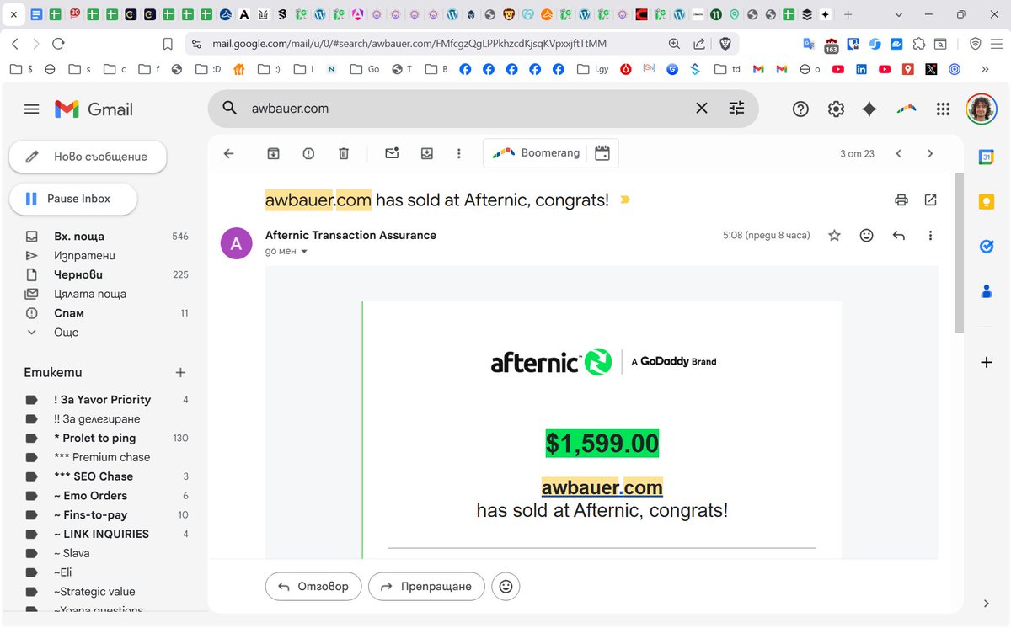Create a new label with the plus next to Етикети
Image resolution: width=1011 pixels, height=628 pixels.
click(179, 372)
